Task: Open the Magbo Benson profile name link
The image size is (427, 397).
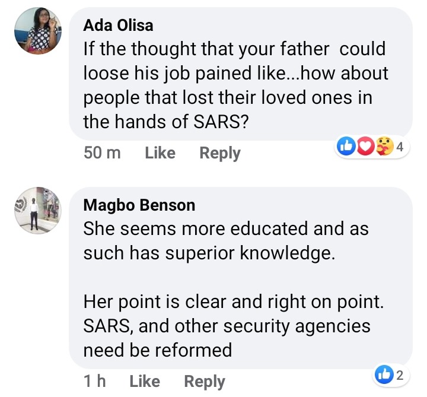Action: [x=139, y=205]
